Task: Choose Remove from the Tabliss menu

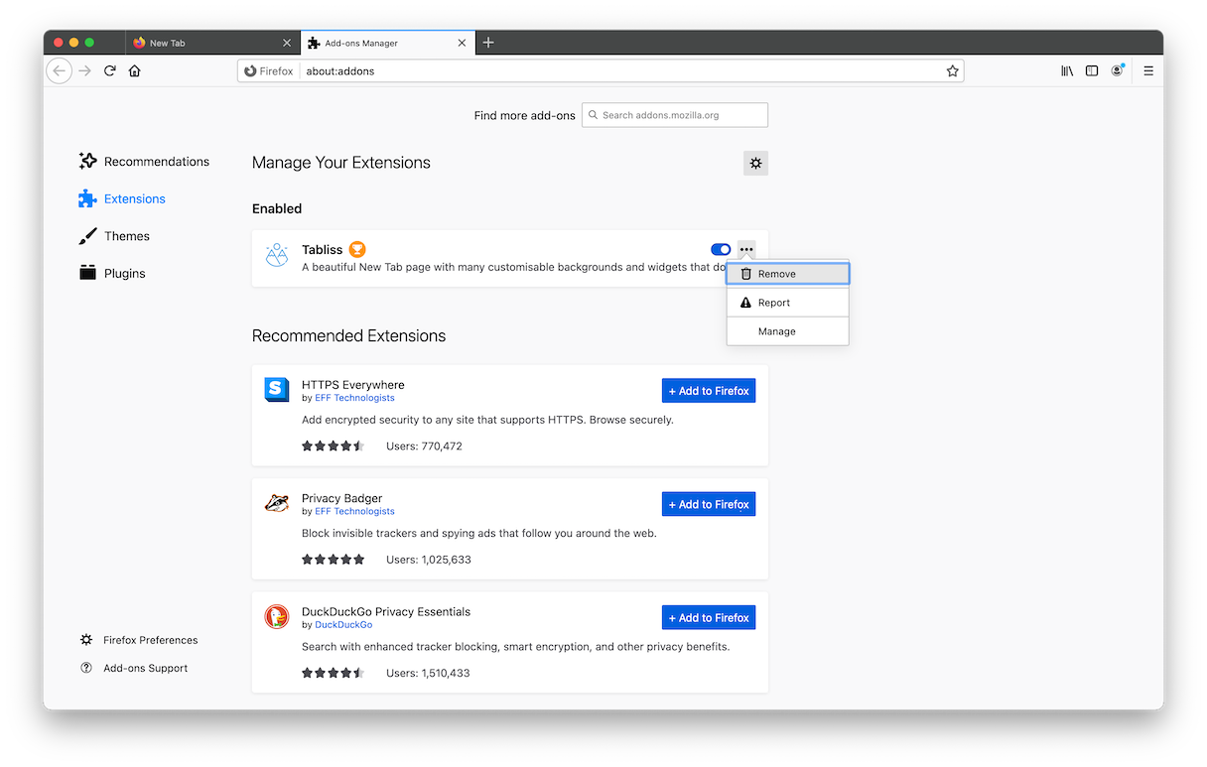Action: 788,274
